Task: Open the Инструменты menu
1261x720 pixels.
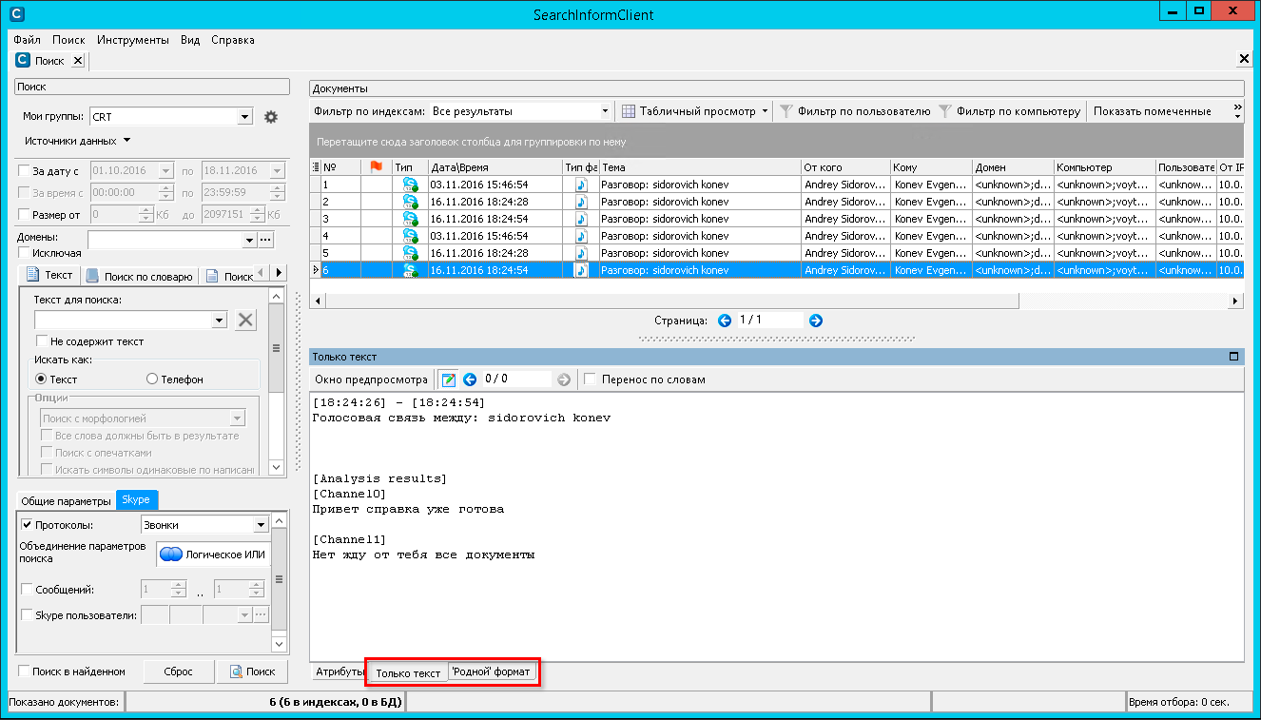Action: click(133, 40)
